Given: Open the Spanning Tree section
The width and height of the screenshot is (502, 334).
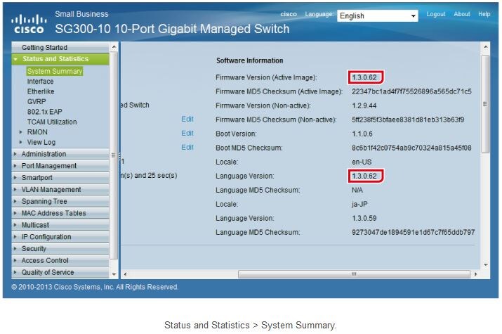Looking at the screenshot, I should pyautogui.click(x=45, y=201).
